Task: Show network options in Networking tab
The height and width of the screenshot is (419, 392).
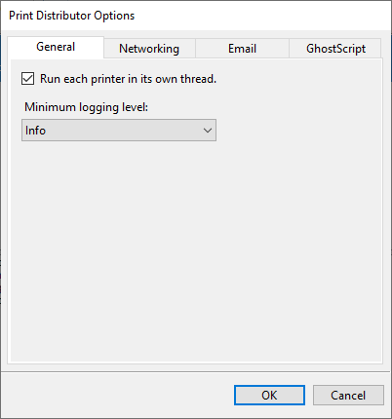Action: 149,49
